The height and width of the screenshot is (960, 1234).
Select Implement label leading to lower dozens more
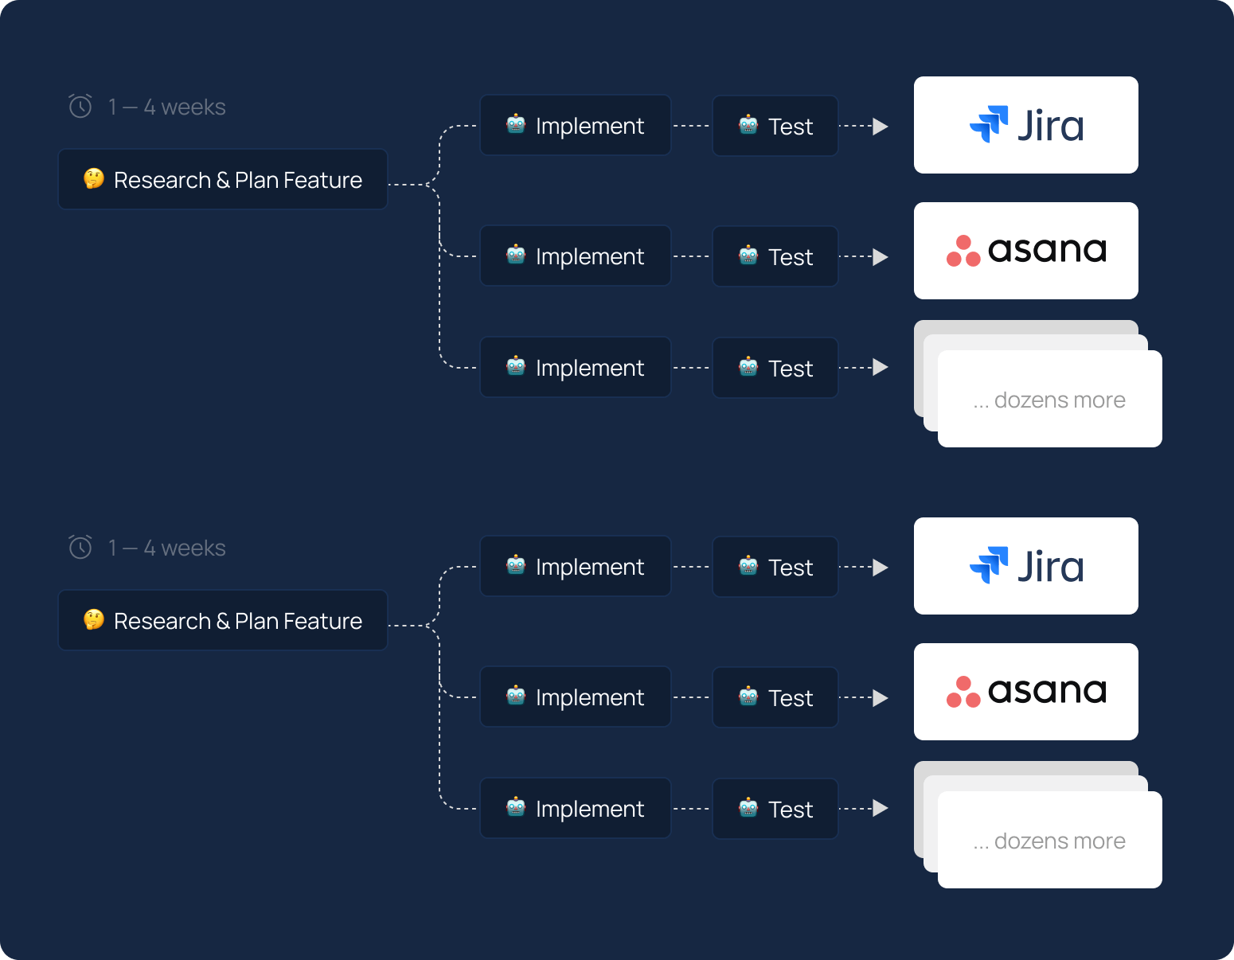[x=590, y=809]
